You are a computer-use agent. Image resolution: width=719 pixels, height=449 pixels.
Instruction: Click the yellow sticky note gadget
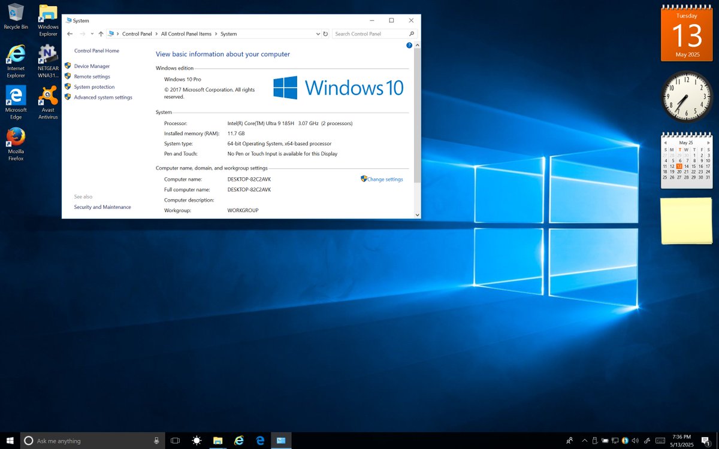687,221
